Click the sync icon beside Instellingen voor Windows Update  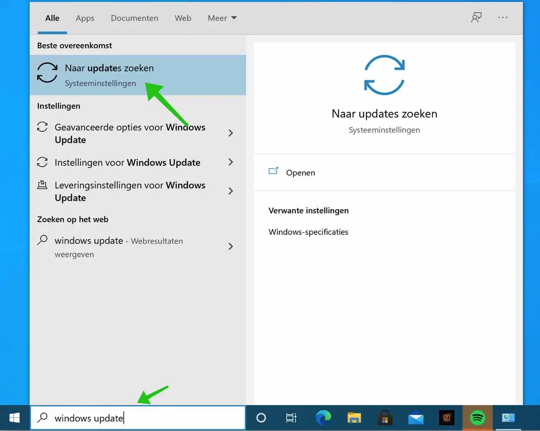[42, 162]
